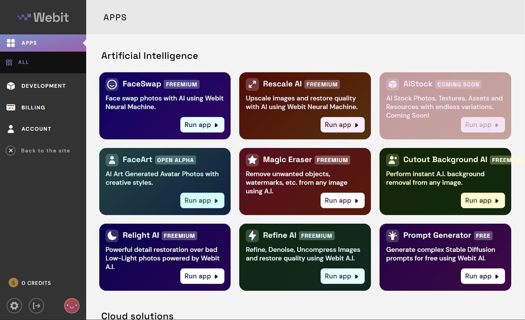Open settings via the gear icon
This screenshot has width=525, height=320.
tap(14, 305)
